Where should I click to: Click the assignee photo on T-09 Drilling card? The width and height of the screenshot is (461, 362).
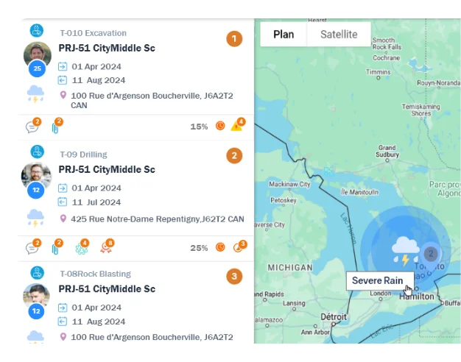[x=37, y=176]
